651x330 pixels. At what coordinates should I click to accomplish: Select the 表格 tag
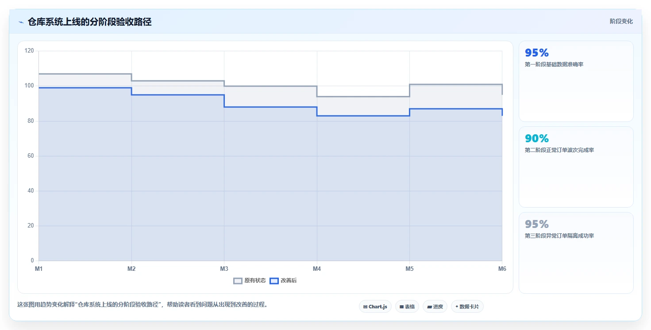[407, 307]
